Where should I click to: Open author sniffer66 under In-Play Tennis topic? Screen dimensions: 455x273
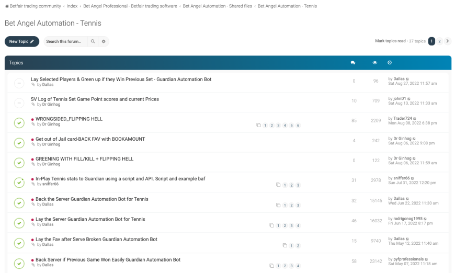pos(50,184)
